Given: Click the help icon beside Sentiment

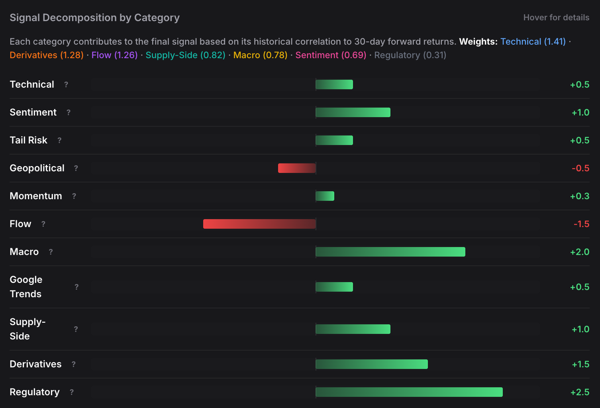Looking at the screenshot, I should (68, 113).
